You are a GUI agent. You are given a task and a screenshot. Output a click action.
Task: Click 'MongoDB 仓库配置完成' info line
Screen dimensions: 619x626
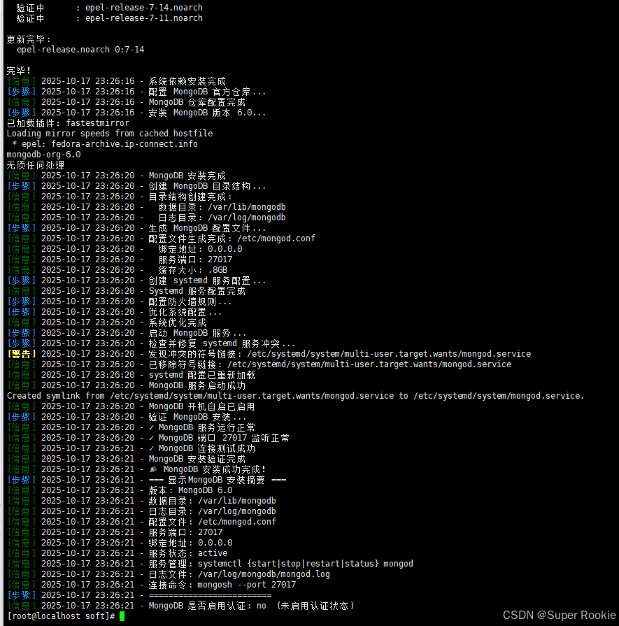point(197,102)
